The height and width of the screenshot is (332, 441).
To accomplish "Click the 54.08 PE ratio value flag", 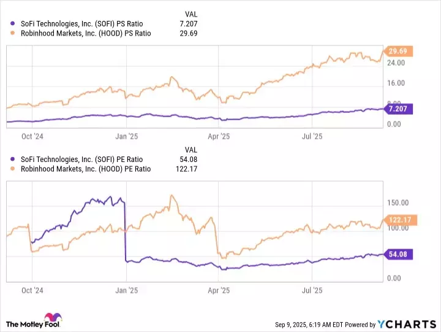I will [x=399, y=254].
